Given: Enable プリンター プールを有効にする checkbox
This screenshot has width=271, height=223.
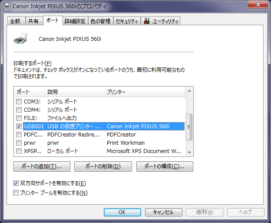Looking at the screenshot, I should click(x=16, y=193).
